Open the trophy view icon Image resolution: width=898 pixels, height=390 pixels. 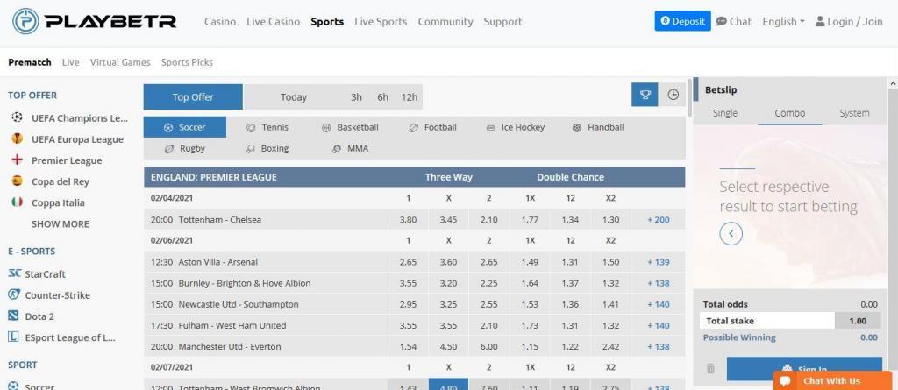(645, 95)
